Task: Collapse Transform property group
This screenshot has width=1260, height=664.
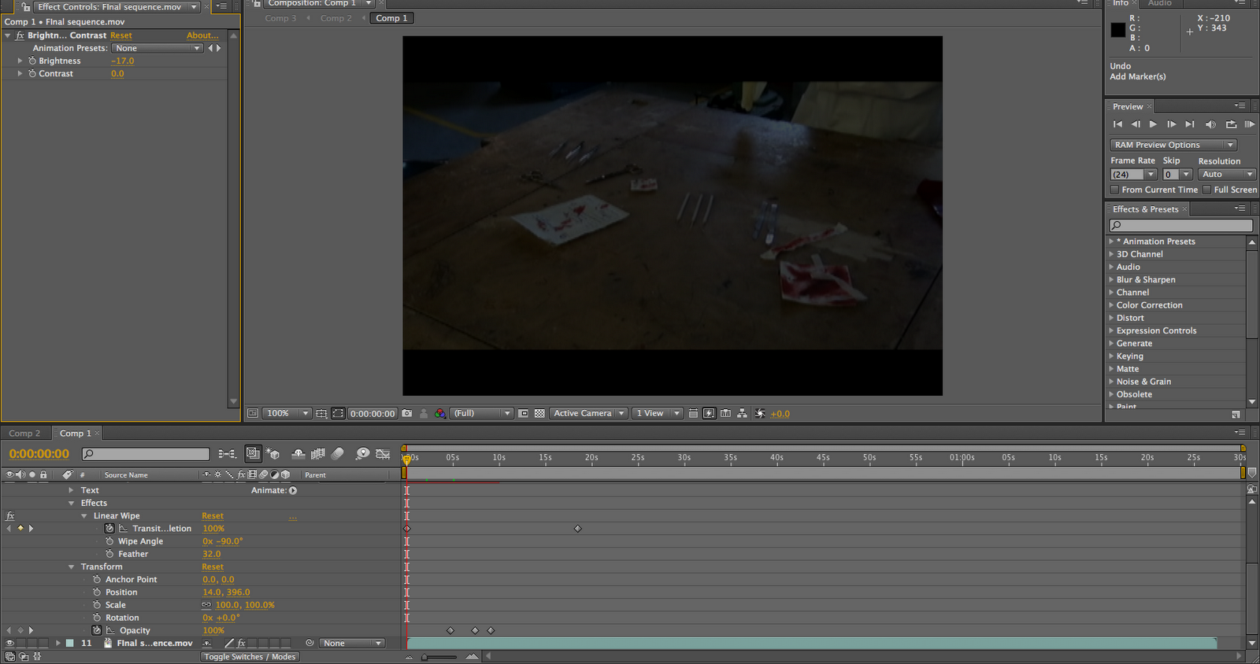Action: pos(72,566)
